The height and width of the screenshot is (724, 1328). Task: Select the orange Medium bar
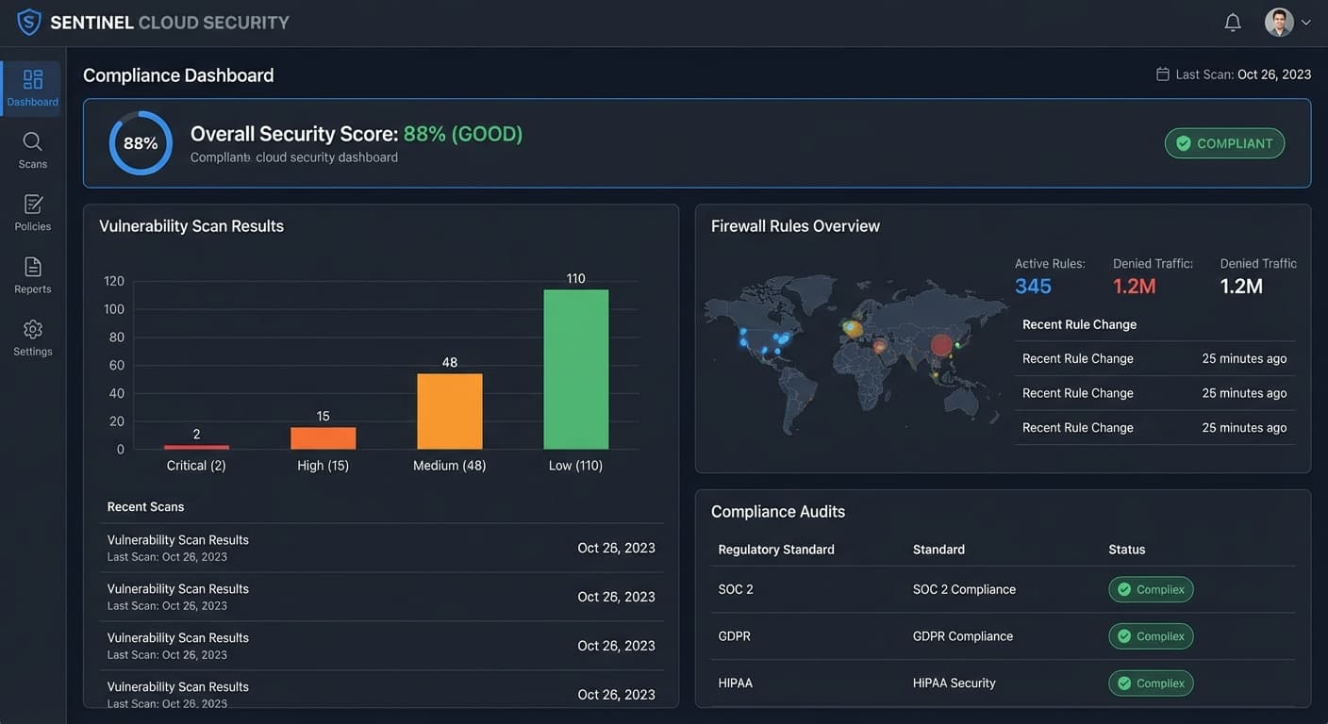click(450, 412)
